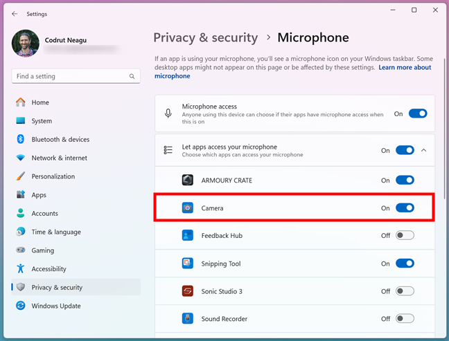This screenshot has width=449, height=341.
Task: Click the Sonic Studio 3 app icon
Action: point(188,291)
